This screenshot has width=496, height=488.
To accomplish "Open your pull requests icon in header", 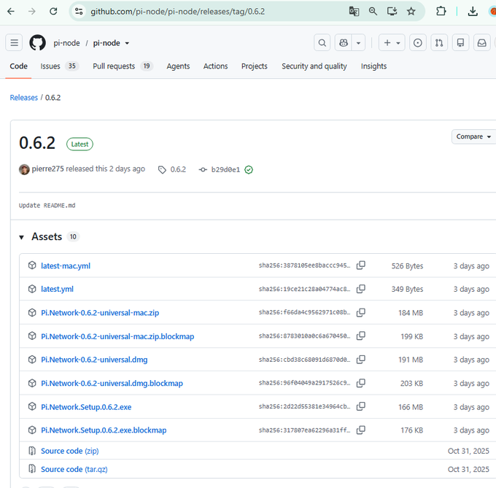I will 439,42.
